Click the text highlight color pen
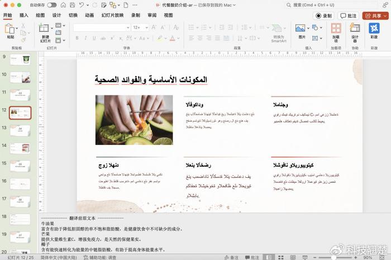Viewport: 391px width, 260px height. coord(160,38)
